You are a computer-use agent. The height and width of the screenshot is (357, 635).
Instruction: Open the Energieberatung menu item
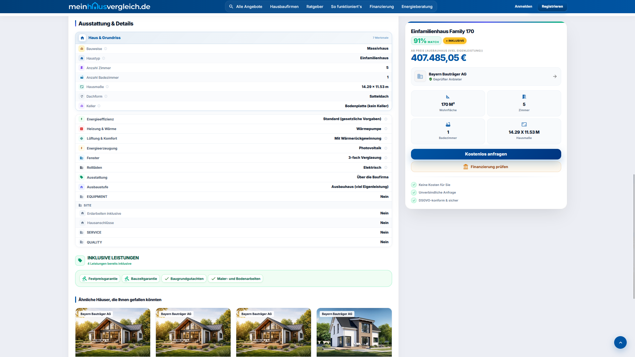pos(417,6)
